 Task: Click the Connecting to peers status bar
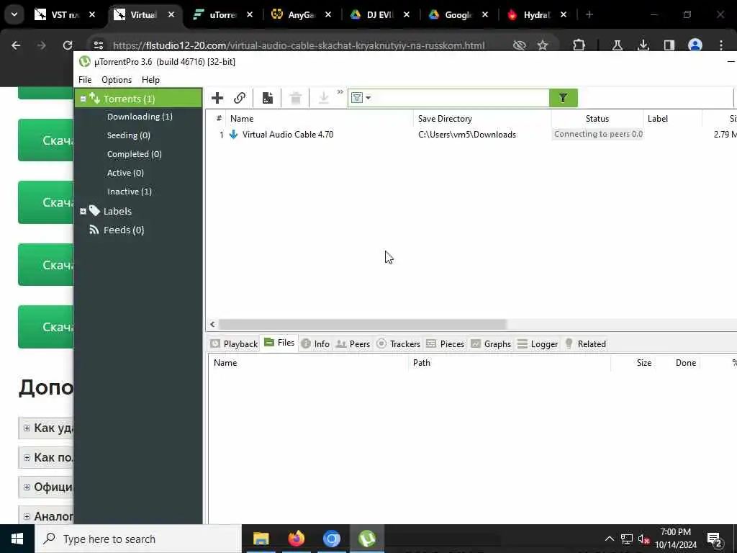pyautogui.click(x=598, y=135)
